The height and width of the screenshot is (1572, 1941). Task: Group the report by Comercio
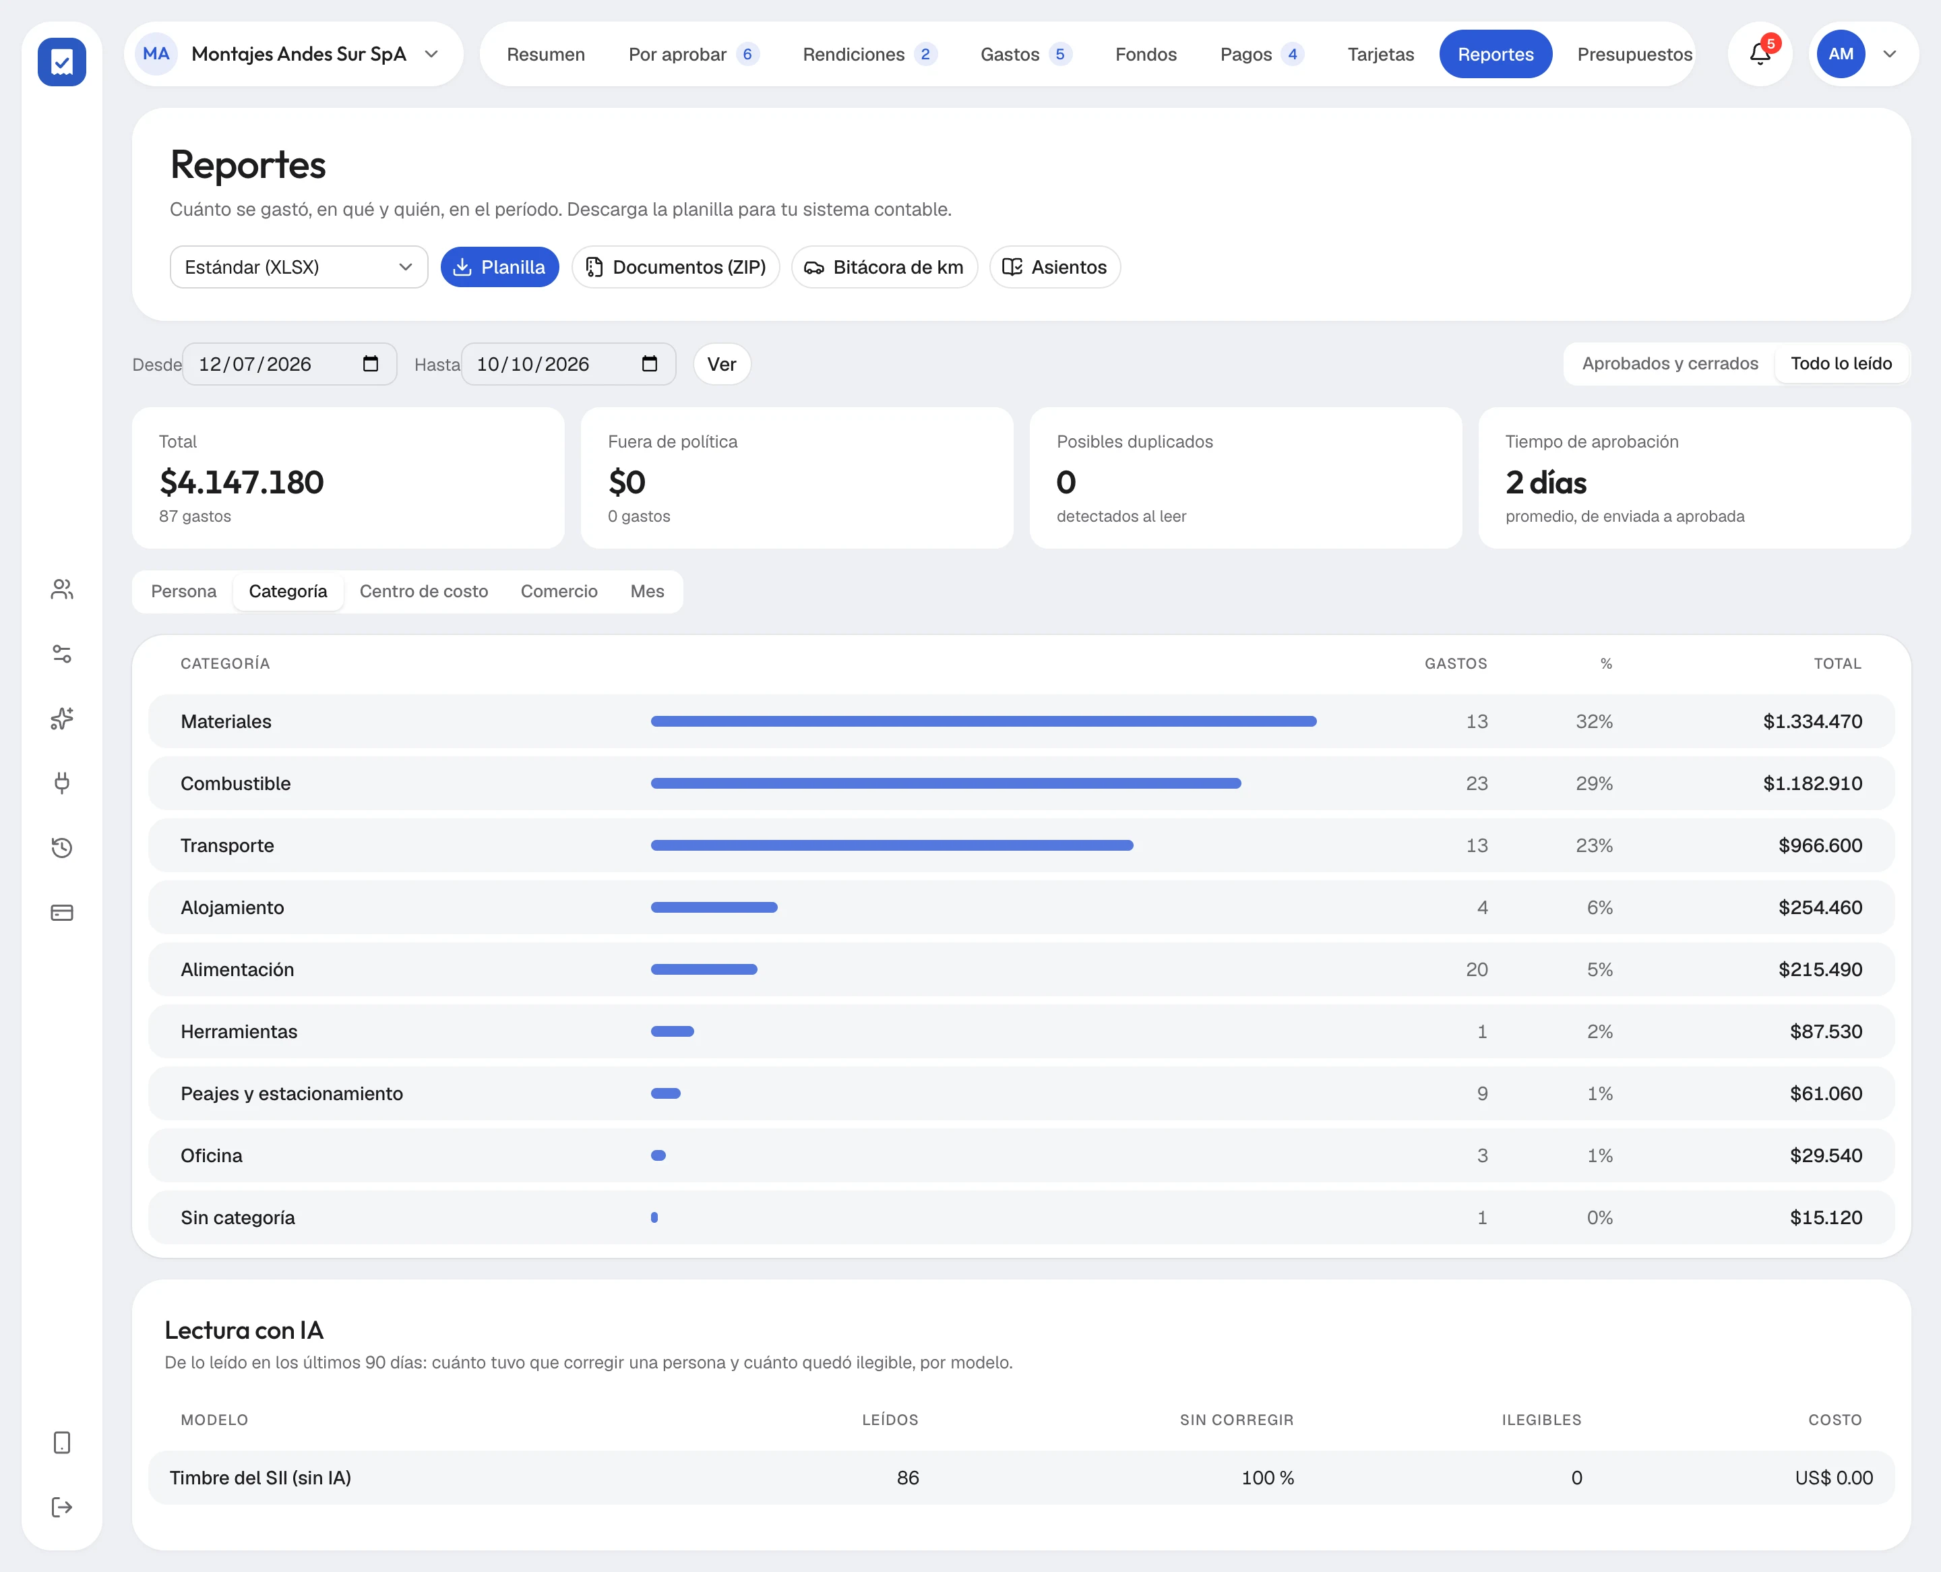click(x=559, y=591)
